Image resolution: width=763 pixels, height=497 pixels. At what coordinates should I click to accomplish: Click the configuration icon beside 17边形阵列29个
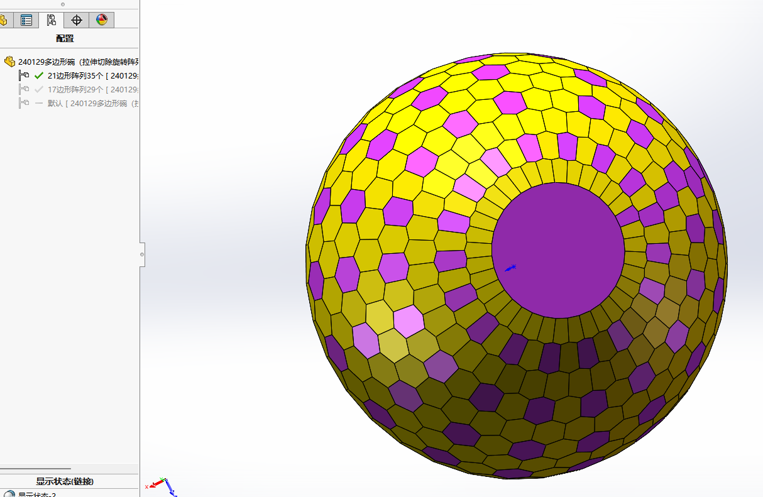coord(25,89)
